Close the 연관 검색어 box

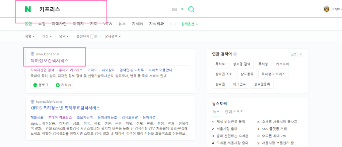(301, 54)
